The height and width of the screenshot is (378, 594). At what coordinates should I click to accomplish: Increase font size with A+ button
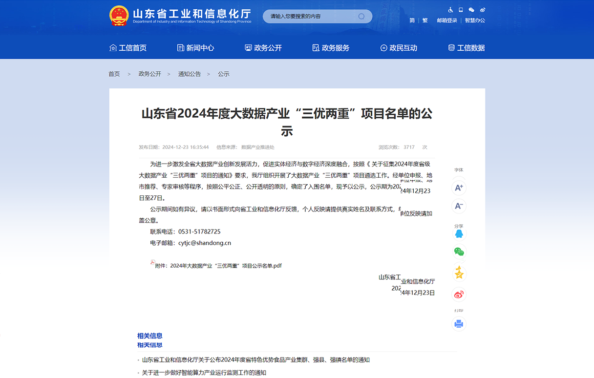(x=459, y=188)
